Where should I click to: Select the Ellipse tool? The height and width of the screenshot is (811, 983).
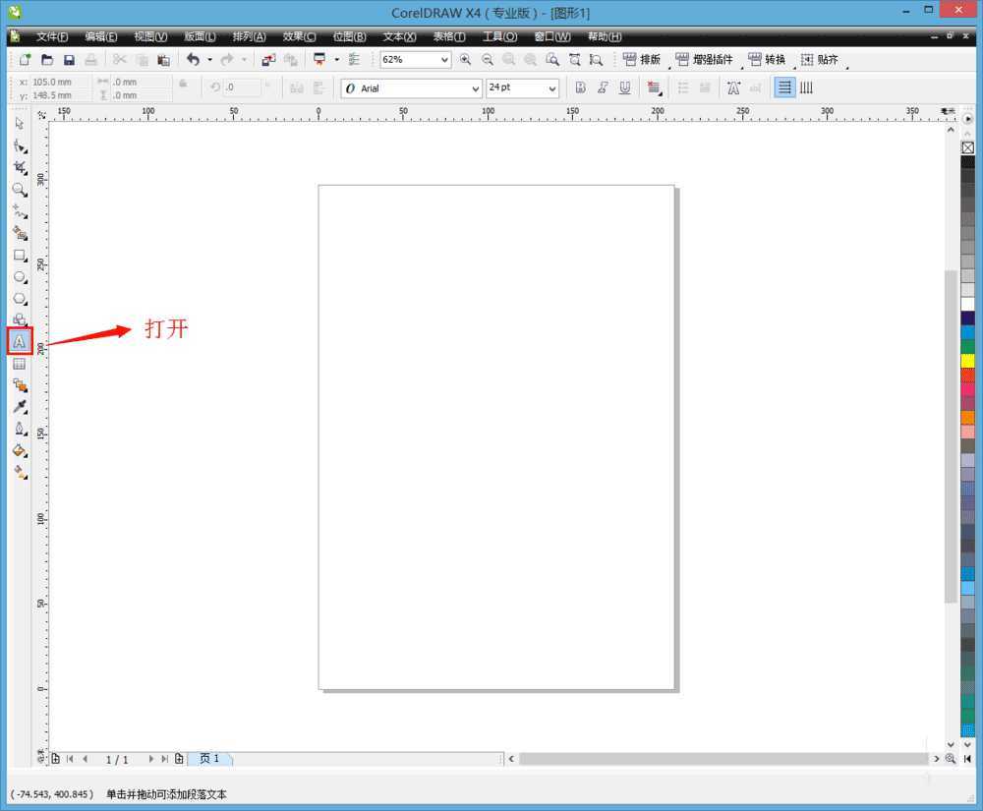click(x=19, y=277)
